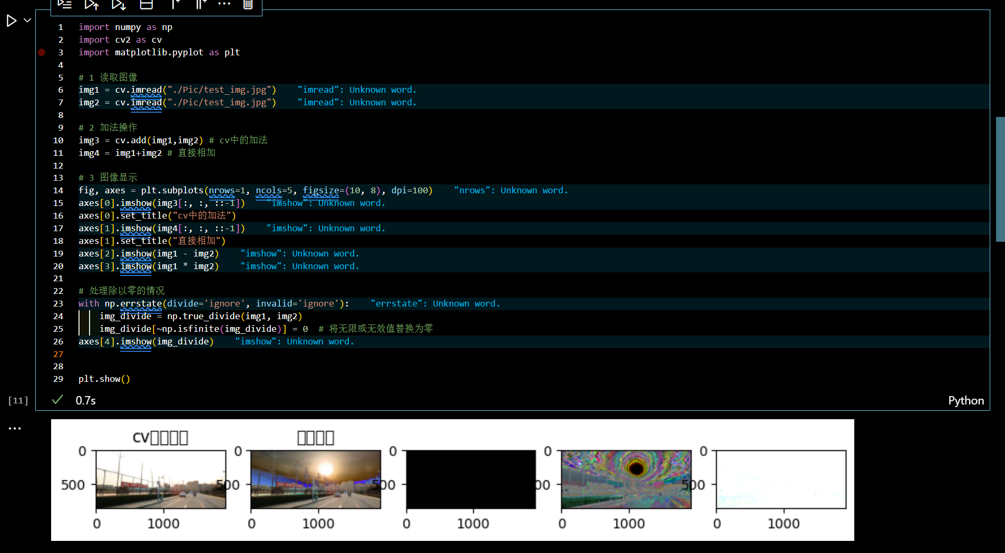Click 'np.true_divide' on line 24

coord(203,317)
